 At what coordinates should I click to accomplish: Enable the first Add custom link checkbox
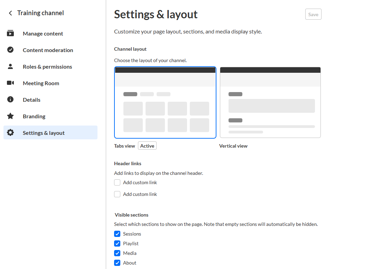[x=117, y=182]
